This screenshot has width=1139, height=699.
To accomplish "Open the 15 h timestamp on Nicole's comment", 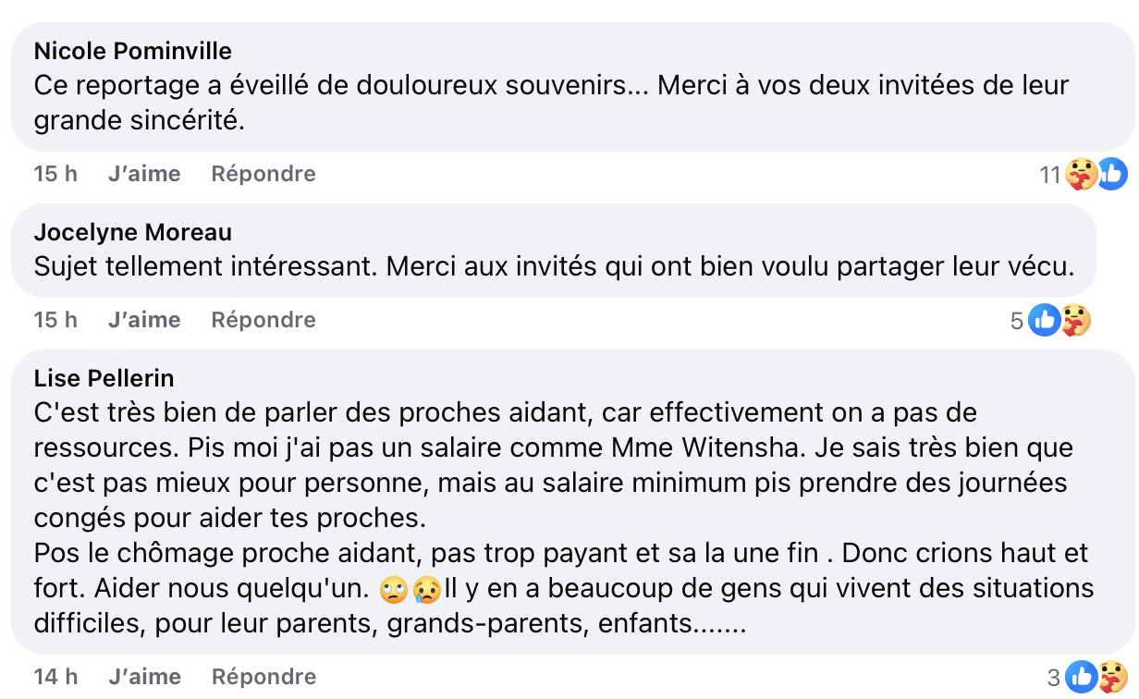I will pos(55,173).
